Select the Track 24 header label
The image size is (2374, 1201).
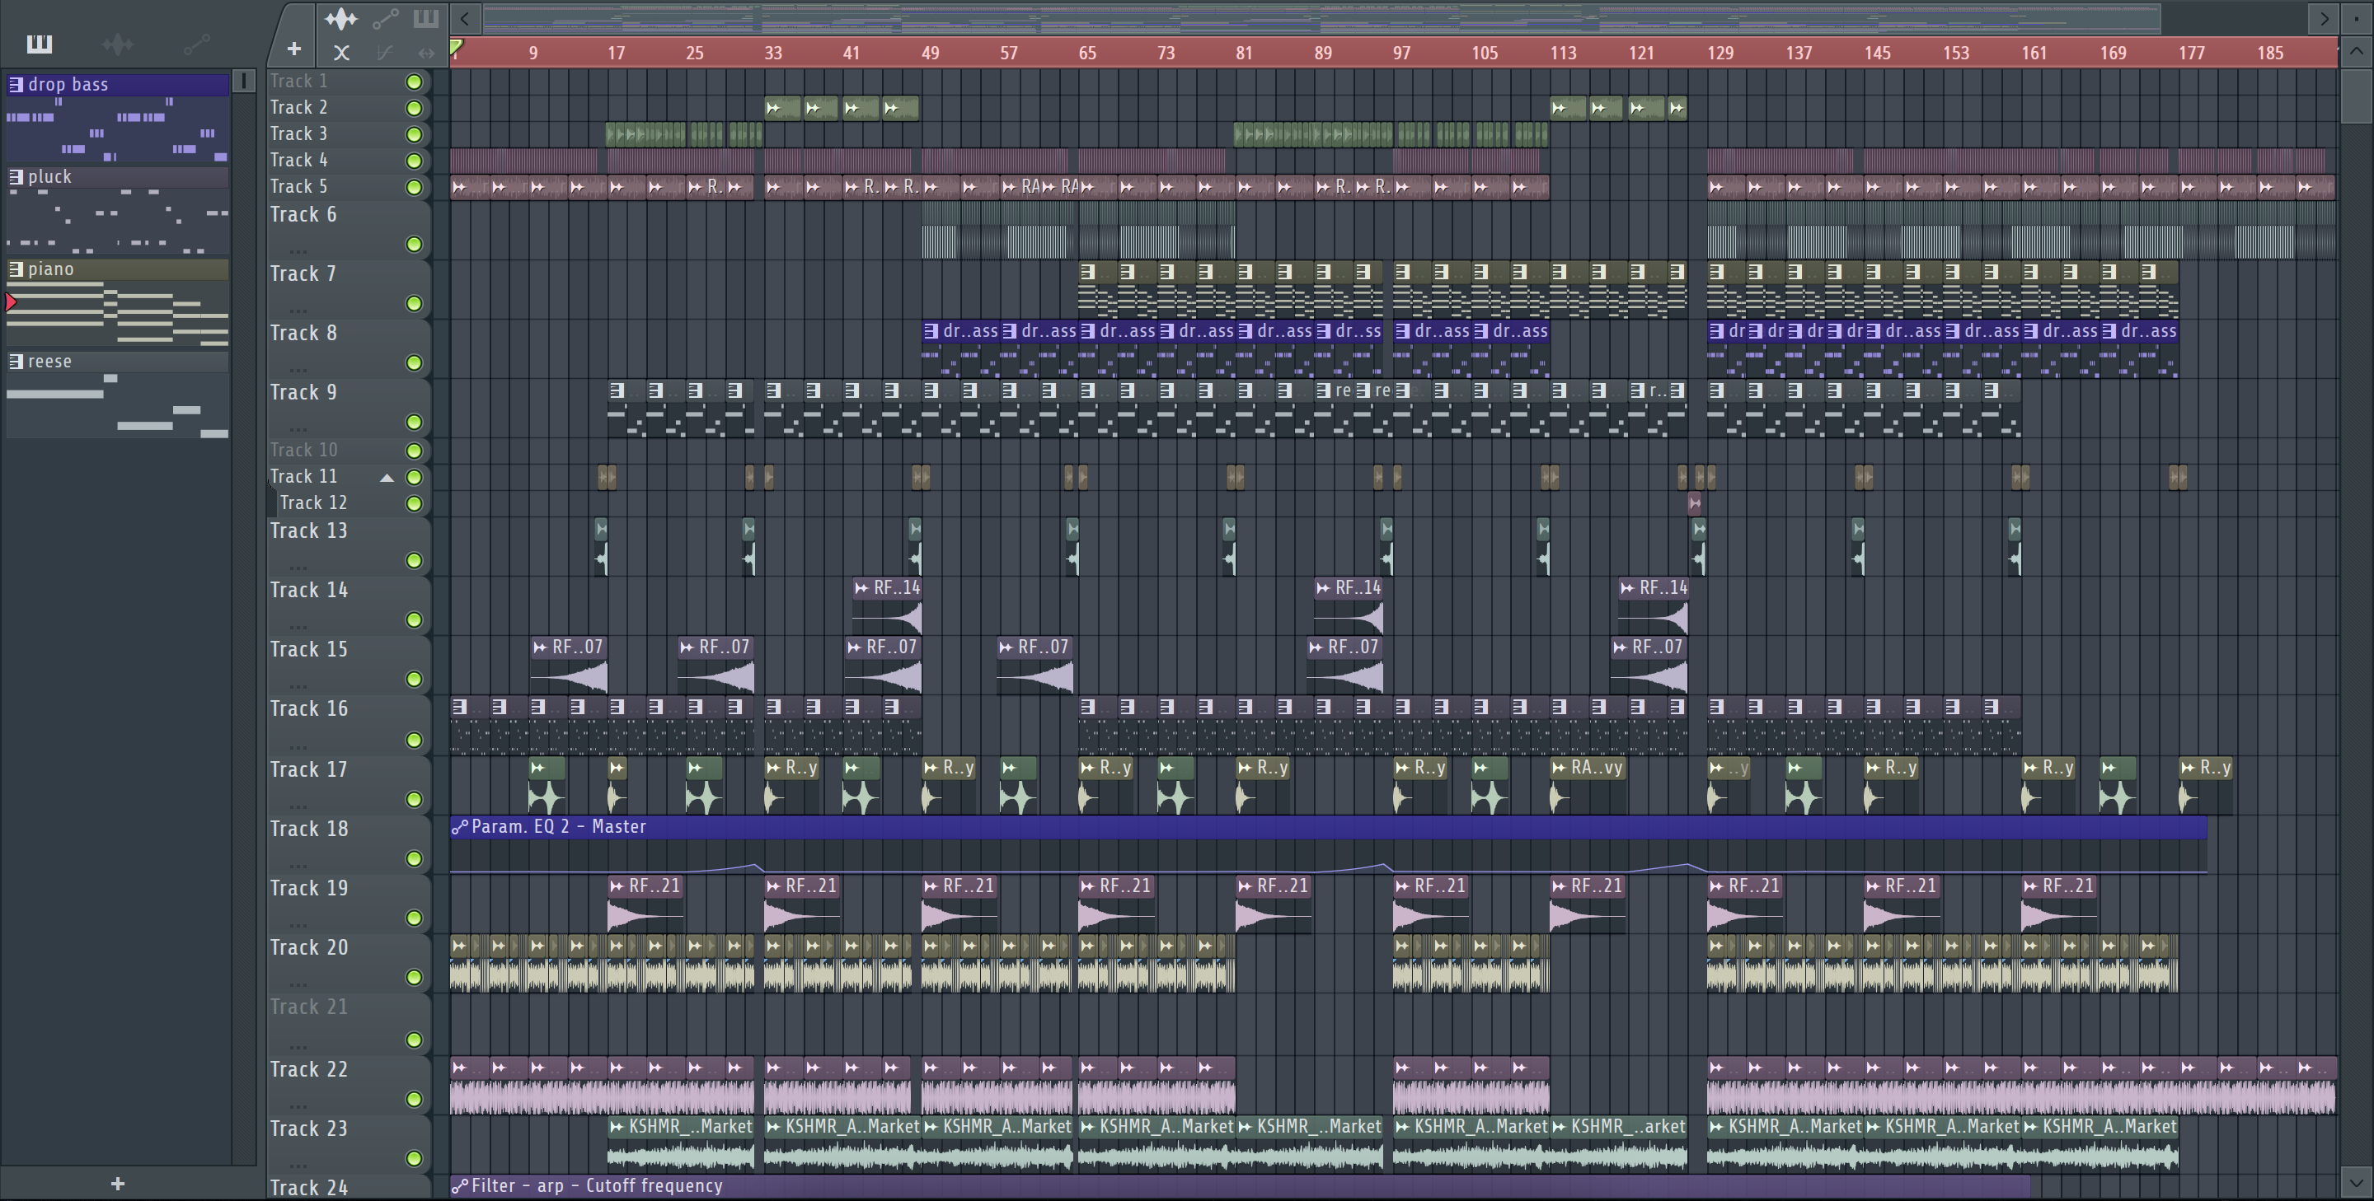pos(309,1187)
